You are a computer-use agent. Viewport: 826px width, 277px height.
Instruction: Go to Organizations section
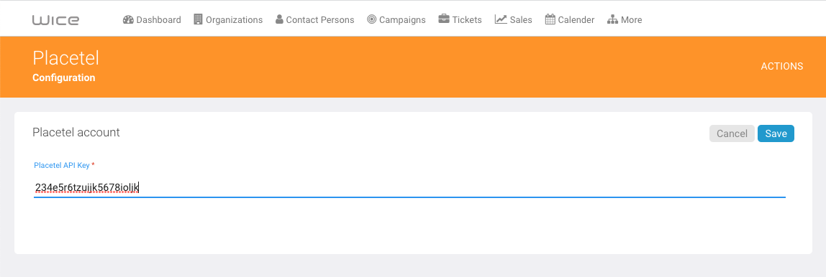tap(228, 19)
